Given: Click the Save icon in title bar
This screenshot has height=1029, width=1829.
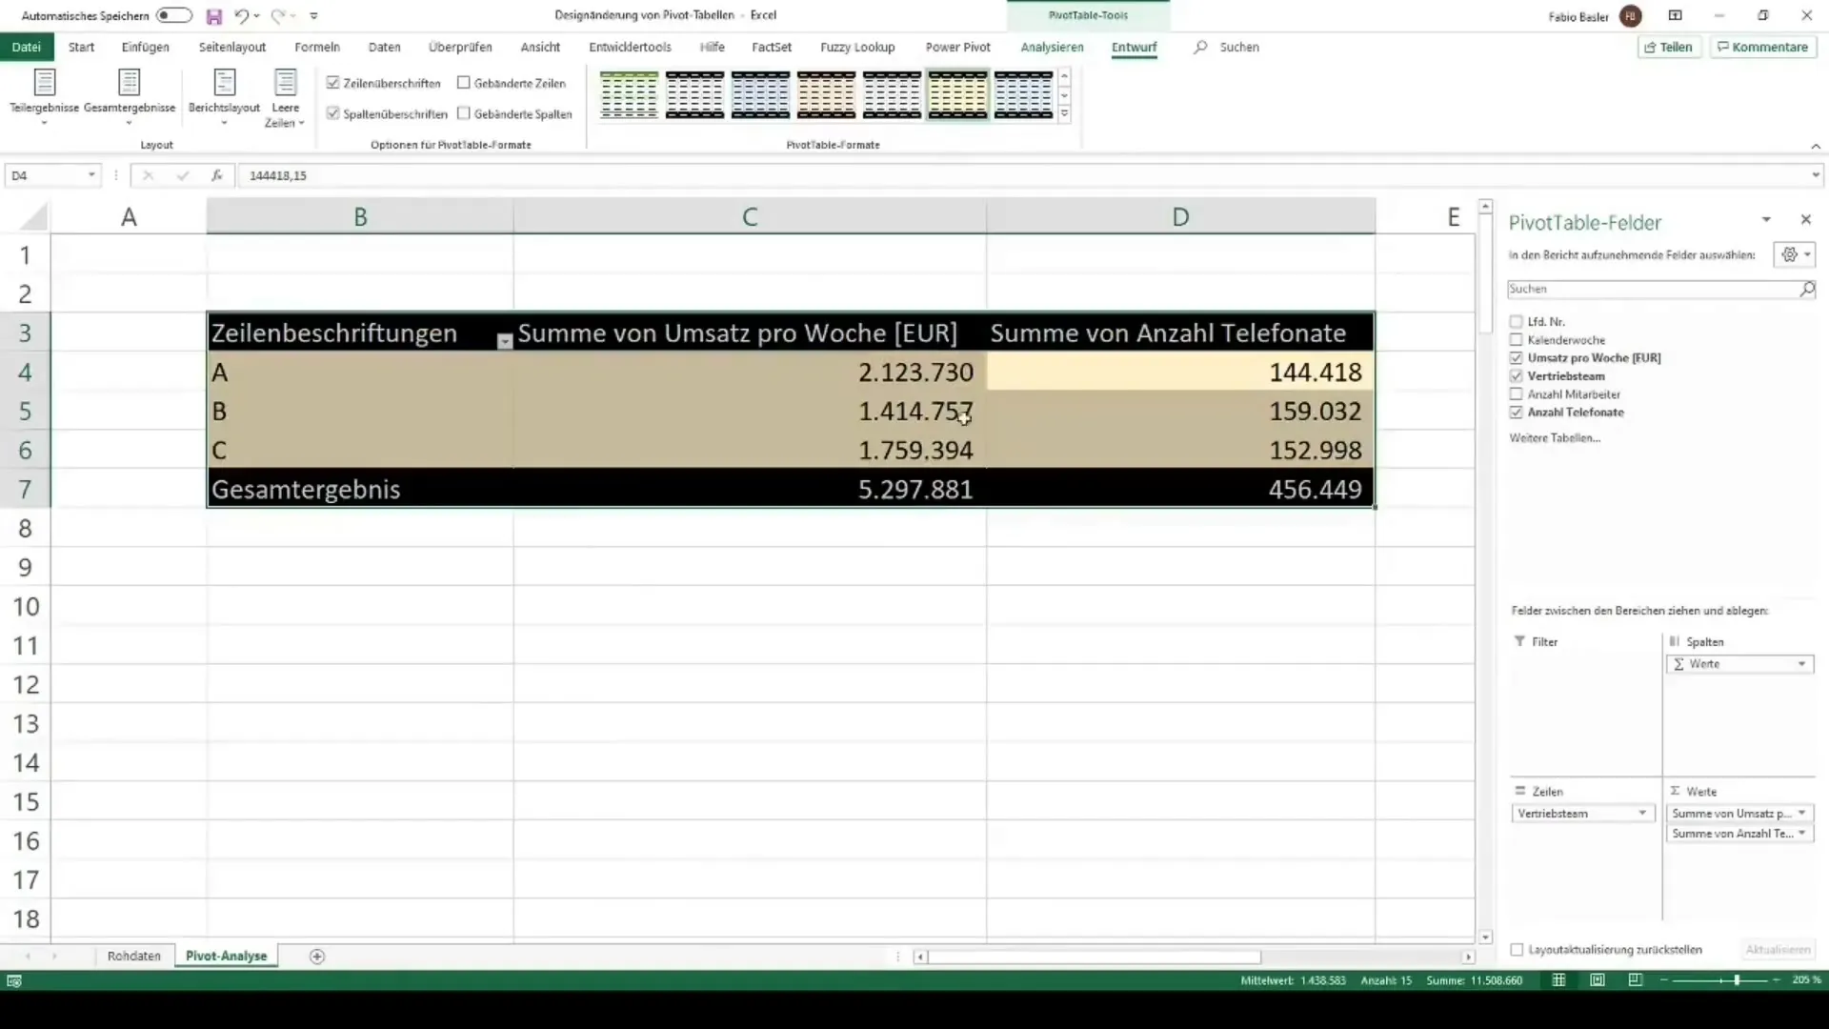Looking at the screenshot, I should pyautogui.click(x=213, y=16).
